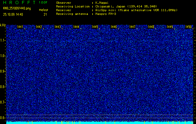196x124 pixels.
Task: Click the 0.6 frequency axis label
Action: (x=3, y=118)
